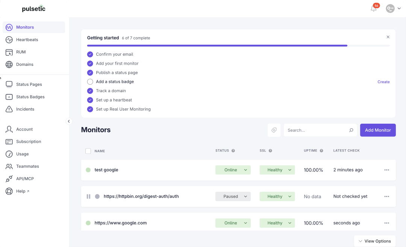
Task: Click the pause icon on httpbin row
Action: [88, 197]
